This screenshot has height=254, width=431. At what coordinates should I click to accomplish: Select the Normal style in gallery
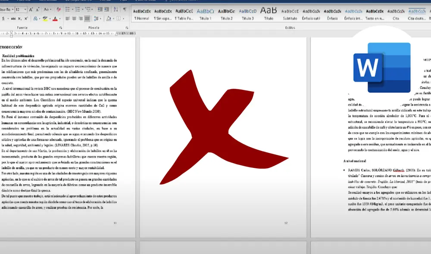pos(142,14)
